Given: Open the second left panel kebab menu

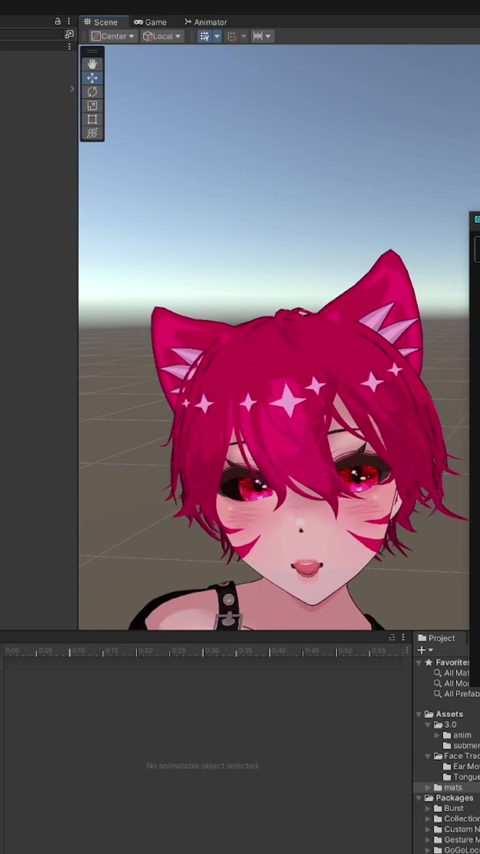Looking at the screenshot, I should (x=69, y=47).
